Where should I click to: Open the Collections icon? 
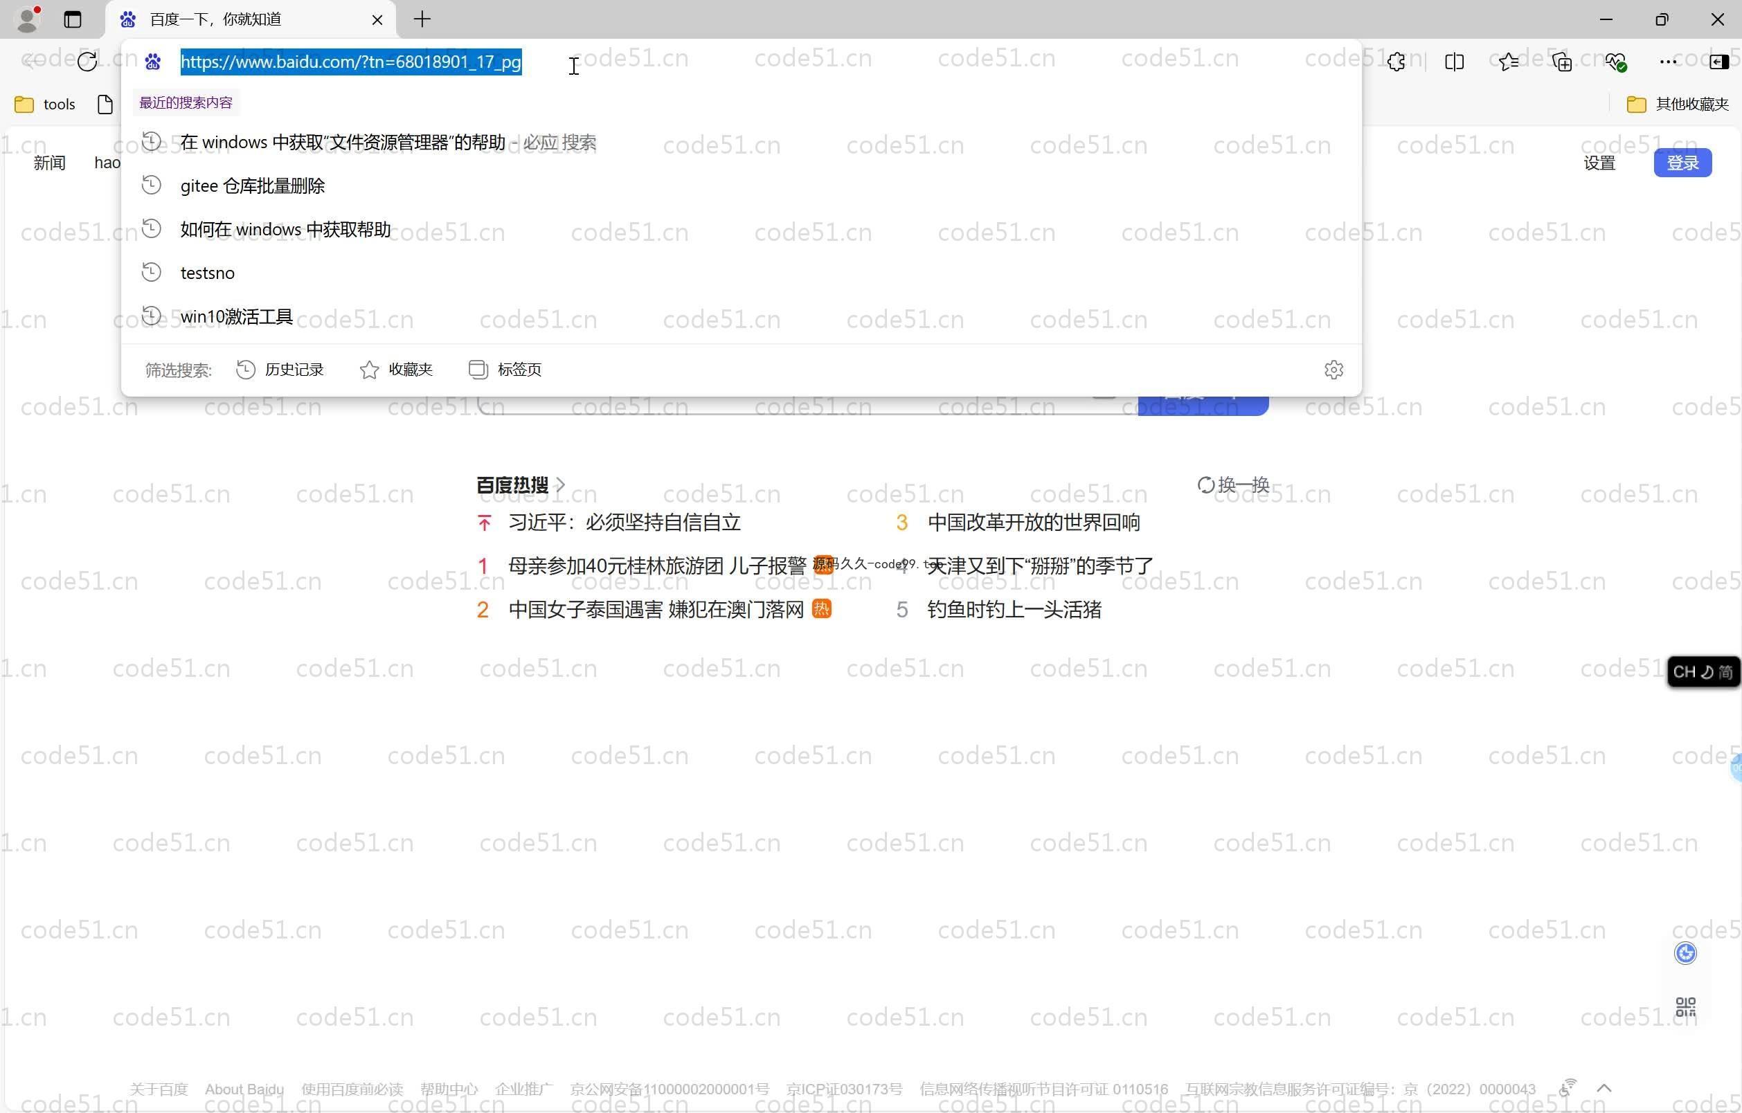[1562, 62]
